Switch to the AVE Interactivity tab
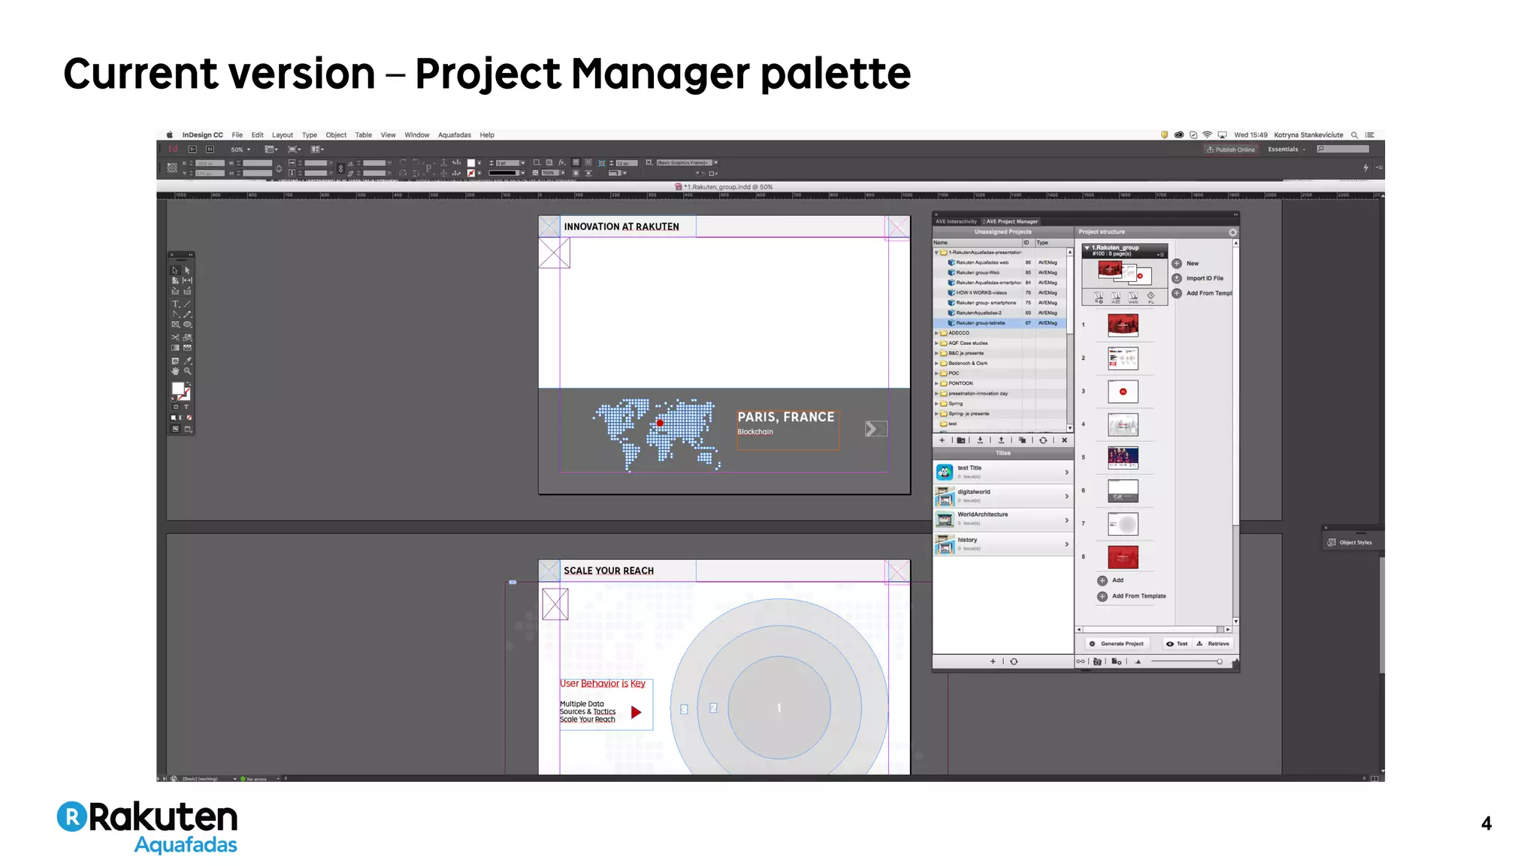1539x866 pixels. click(x=956, y=222)
